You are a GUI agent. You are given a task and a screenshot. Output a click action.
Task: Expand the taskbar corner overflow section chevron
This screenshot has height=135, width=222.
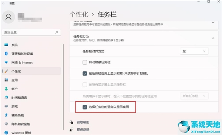pyautogui.click(x=213, y=22)
